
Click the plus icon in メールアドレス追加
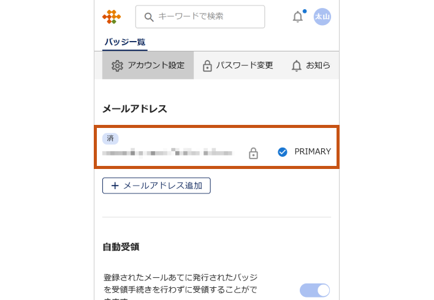tap(115, 186)
